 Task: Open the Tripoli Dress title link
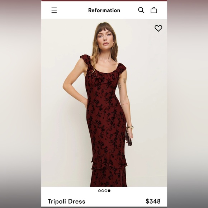click(66, 202)
